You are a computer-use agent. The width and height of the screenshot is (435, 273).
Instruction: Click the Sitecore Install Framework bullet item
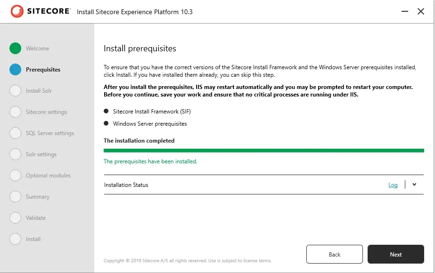coord(151,112)
